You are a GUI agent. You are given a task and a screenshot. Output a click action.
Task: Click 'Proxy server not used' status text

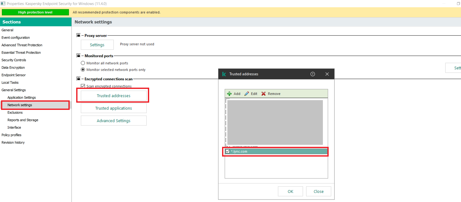pos(137,44)
